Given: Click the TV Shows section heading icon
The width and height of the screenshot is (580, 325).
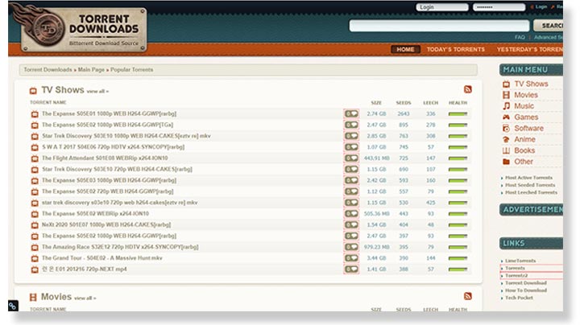Looking at the screenshot, I should tap(33, 90).
